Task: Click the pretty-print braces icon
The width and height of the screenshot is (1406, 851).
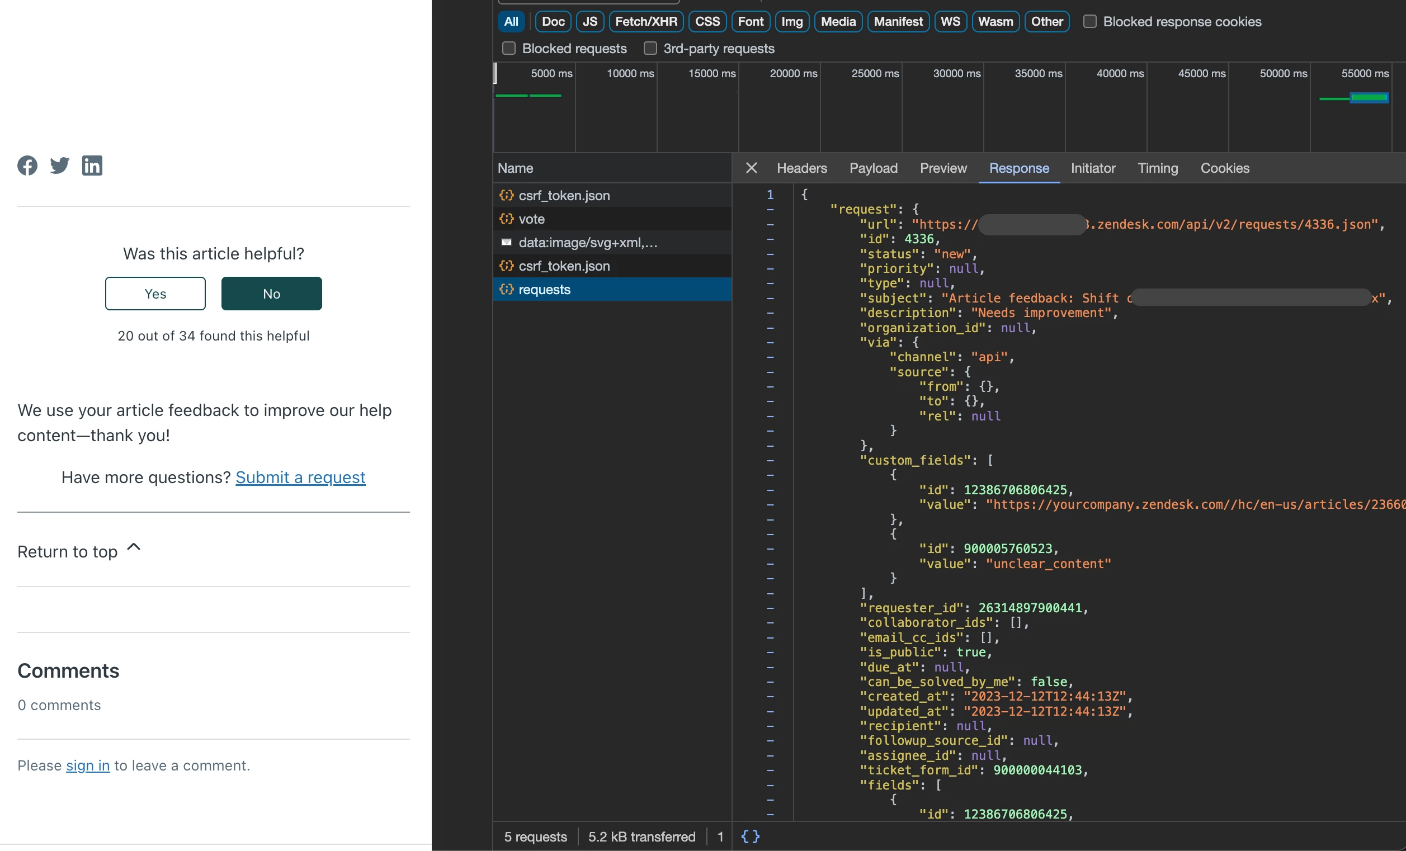Action: [x=750, y=836]
